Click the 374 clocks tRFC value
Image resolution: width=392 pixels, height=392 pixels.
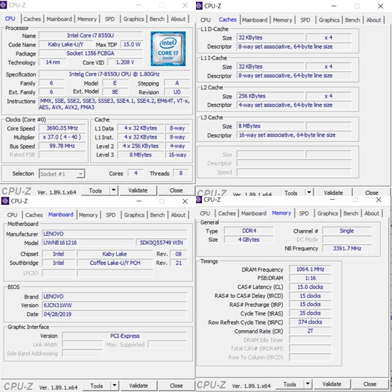pos(310,322)
